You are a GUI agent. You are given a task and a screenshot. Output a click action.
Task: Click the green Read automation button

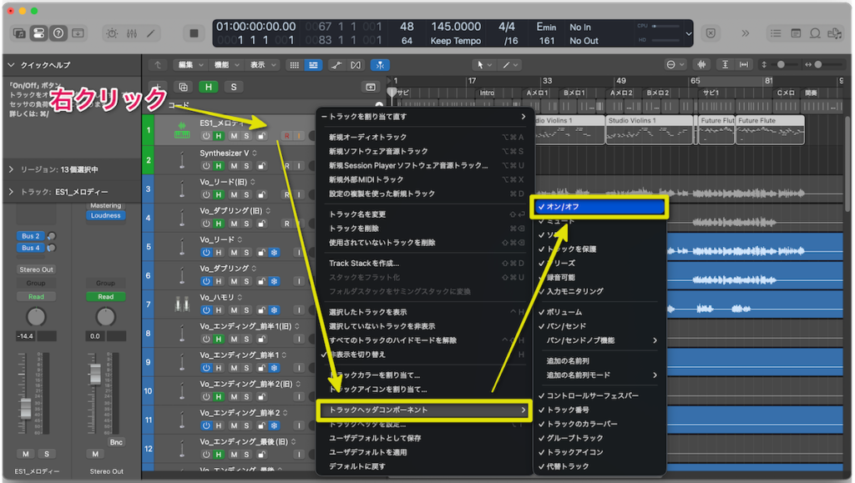pyautogui.click(x=105, y=296)
